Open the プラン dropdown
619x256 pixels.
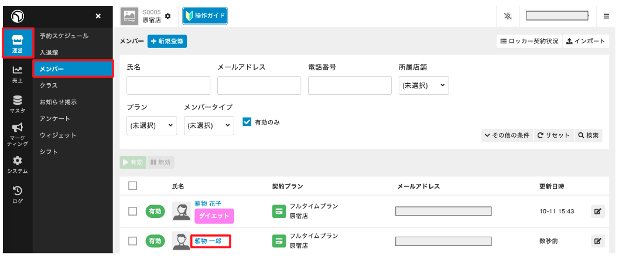pos(151,125)
